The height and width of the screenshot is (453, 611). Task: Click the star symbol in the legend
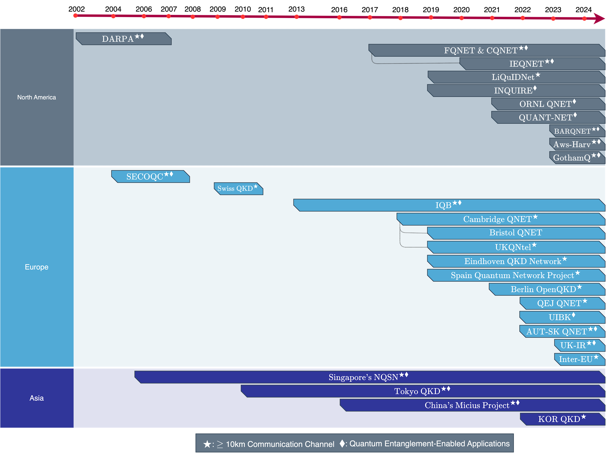pyautogui.click(x=208, y=444)
